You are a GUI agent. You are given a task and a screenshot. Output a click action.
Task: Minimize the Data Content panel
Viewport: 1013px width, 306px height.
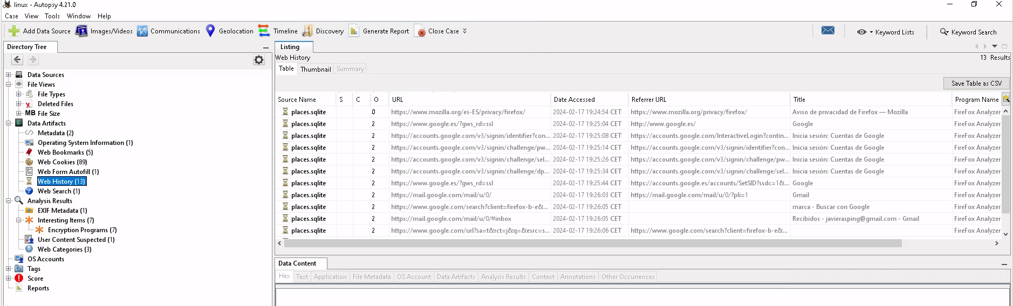(1004, 265)
